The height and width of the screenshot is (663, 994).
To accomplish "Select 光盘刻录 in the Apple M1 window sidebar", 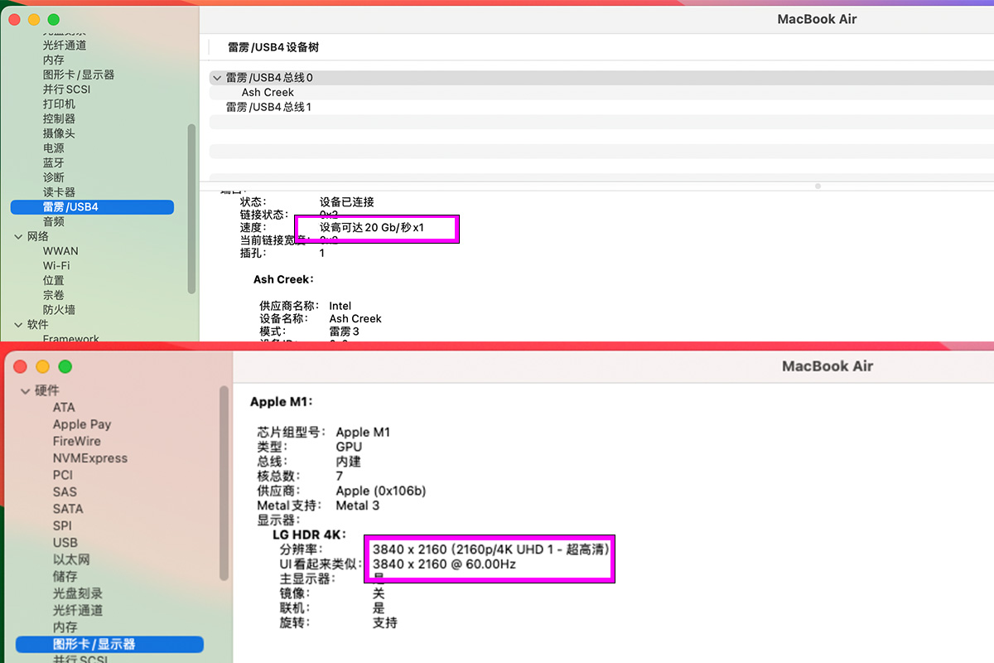I will (x=78, y=593).
